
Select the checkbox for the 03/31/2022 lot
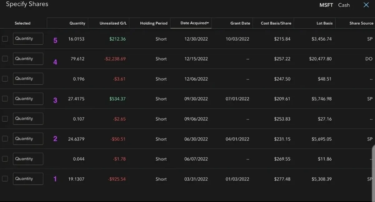click(x=5, y=179)
